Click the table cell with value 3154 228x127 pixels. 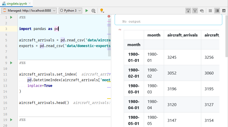coord(210,120)
